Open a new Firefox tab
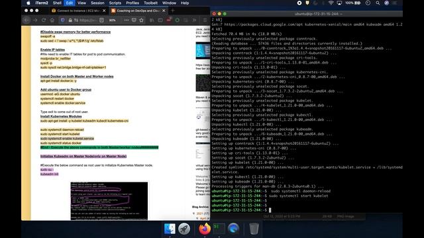The height and width of the screenshot is (238, 424). click(x=173, y=11)
